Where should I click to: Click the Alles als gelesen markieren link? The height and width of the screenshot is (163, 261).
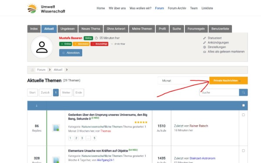pyautogui.click(x=226, y=52)
